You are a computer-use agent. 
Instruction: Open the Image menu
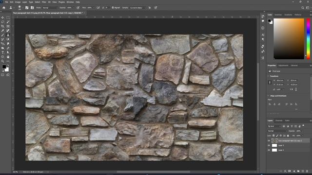18,2
